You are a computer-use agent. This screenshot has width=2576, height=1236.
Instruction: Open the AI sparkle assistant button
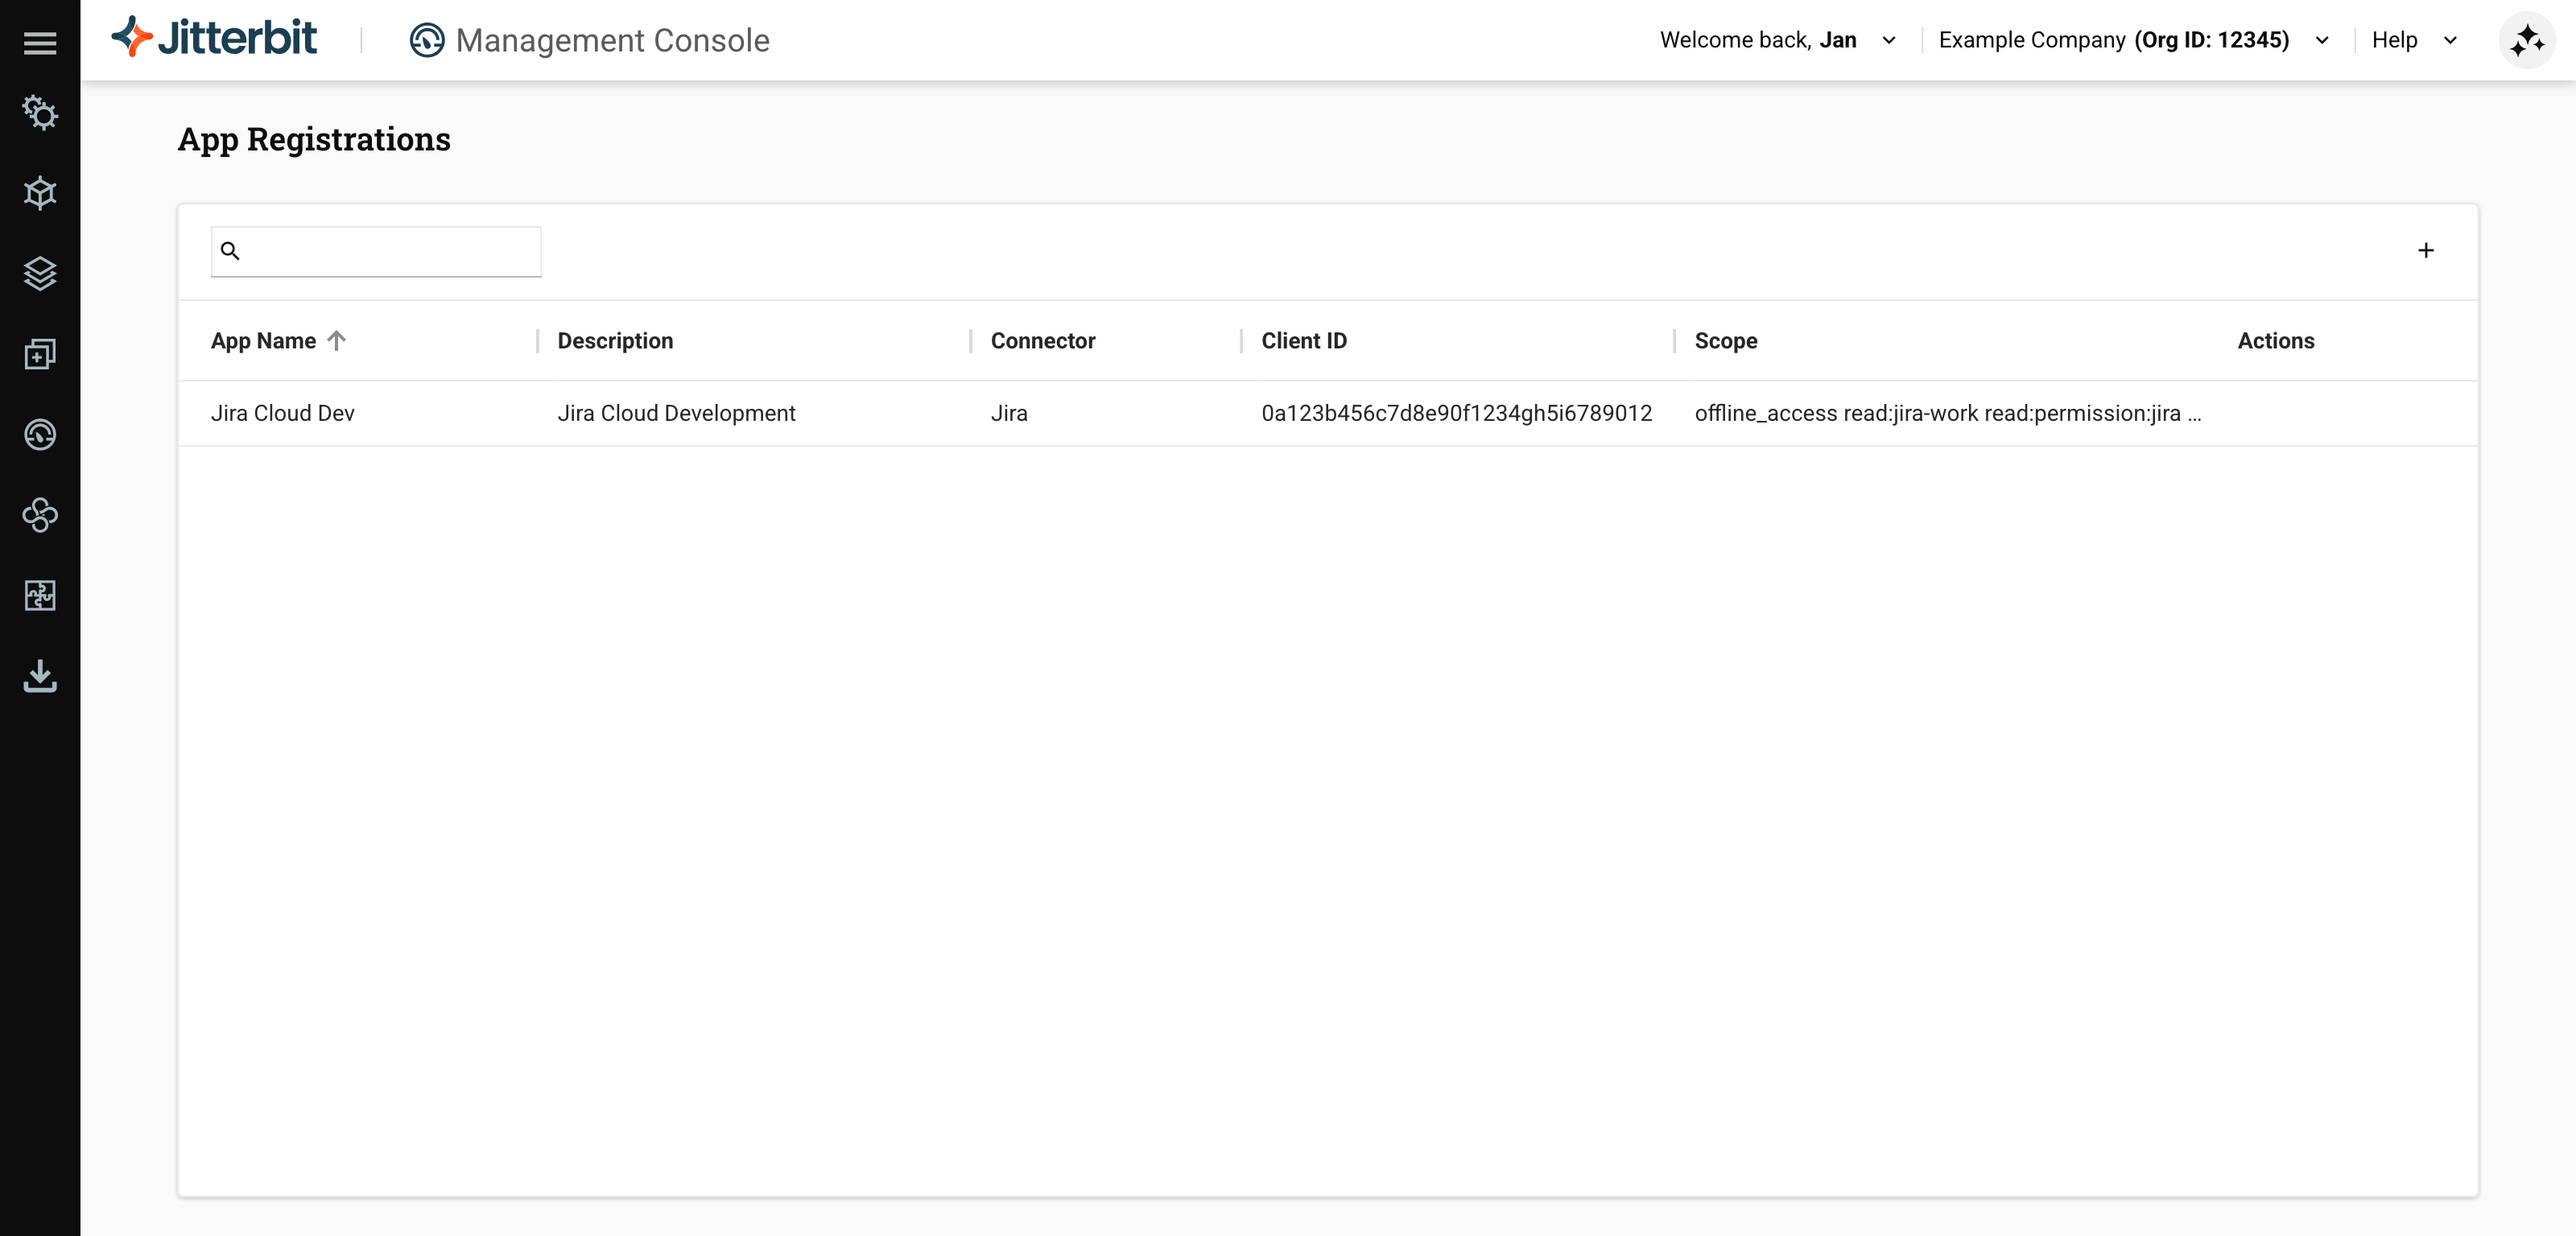point(2526,41)
